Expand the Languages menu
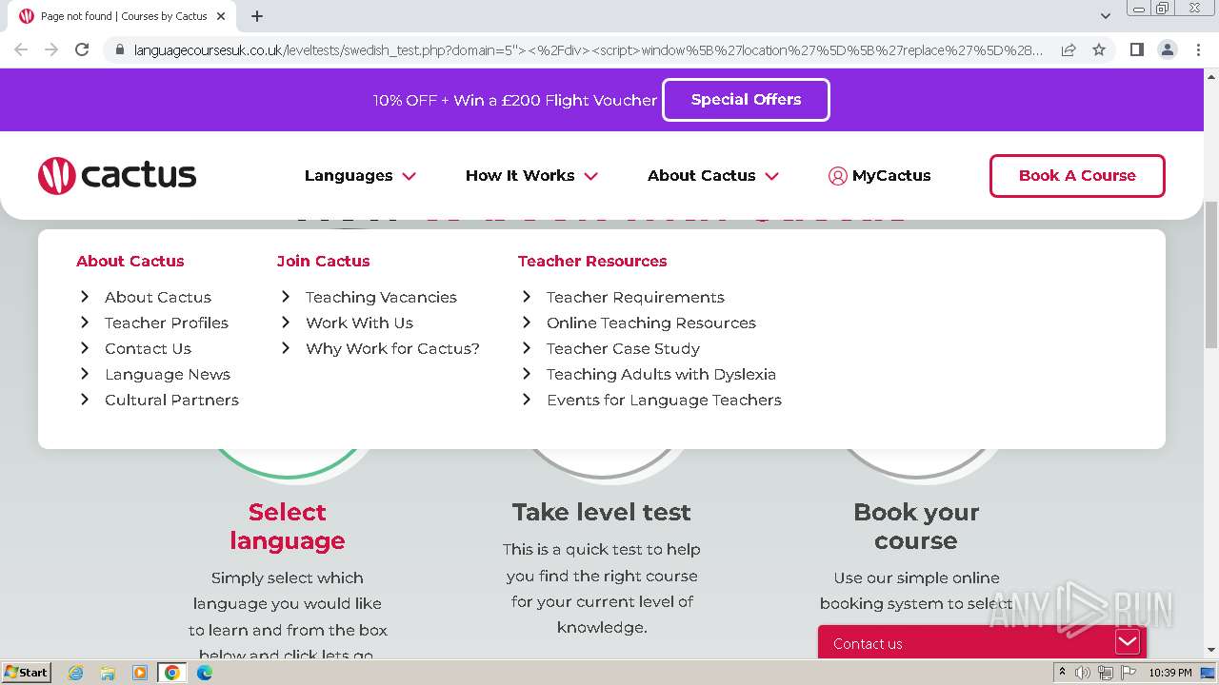1219x685 pixels. [360, 175]
